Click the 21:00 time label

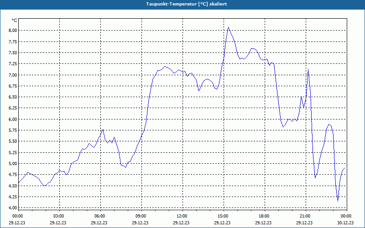tap(306, 216)
